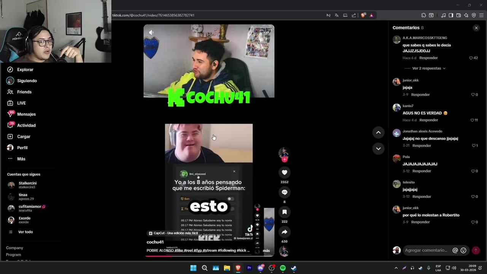Open the Windows Start menu
487x274 pixels.
point(193,268)
